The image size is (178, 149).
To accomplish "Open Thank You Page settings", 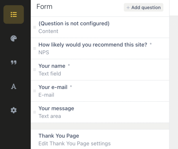I will click(x=100, y=139).
